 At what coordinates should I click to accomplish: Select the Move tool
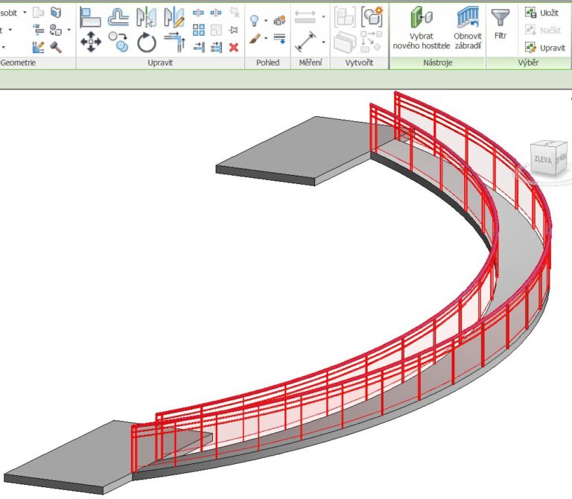tap(91, 42)
